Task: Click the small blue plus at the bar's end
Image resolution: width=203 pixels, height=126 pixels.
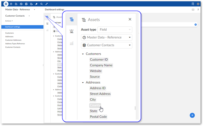Action: (195, 24)
